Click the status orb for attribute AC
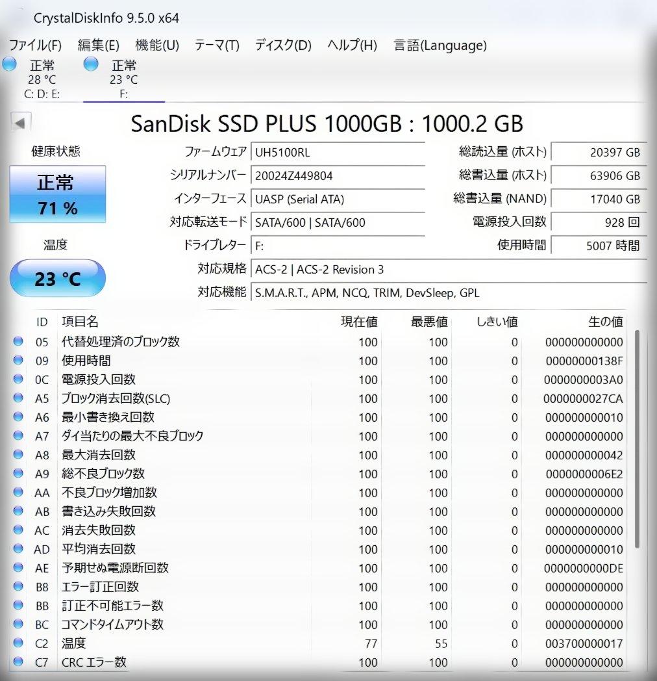The image size is (657, 681). click(x=18, y=530)
